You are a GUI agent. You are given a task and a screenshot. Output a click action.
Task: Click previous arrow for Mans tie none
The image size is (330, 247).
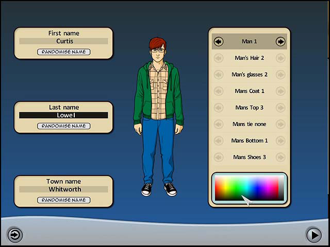pyautogui.click(x=219, y=124)
